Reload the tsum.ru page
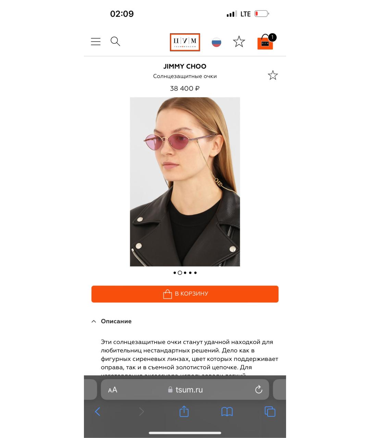The width and height of the screenshot is (370, 438). (x=259, y=389)
